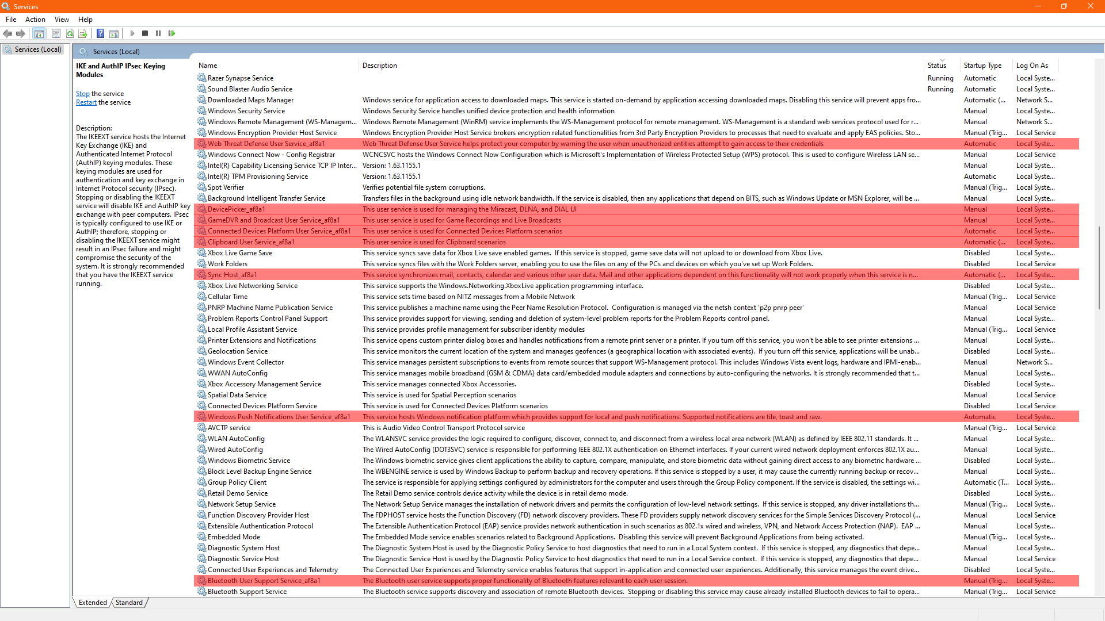1105x621 pixels.
Task: Go back with the toolbar Back arrow
Action: pyautogui.click(x=7, y=33)
